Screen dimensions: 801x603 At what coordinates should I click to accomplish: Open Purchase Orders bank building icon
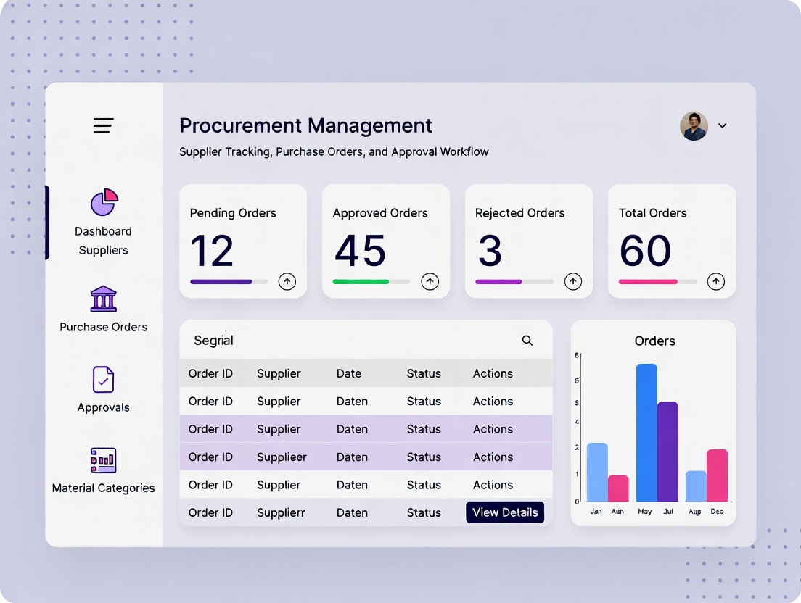[103, 299]
